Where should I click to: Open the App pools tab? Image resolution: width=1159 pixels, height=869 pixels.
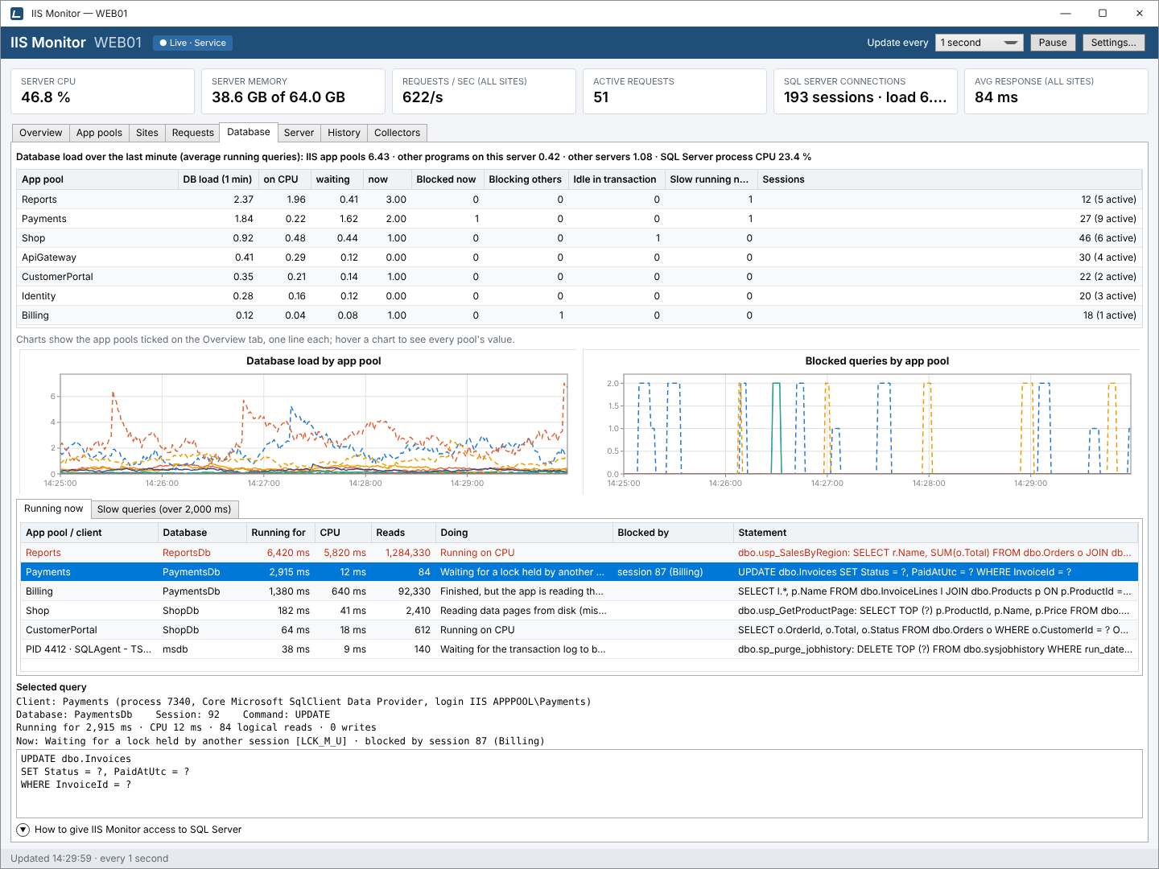point(99,133)
